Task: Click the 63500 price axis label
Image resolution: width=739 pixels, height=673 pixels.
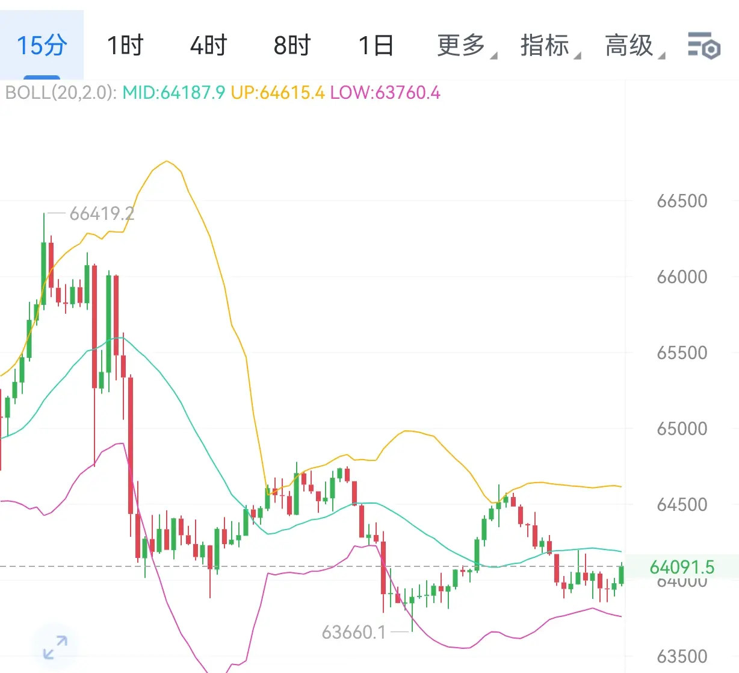Action: tap(682, 656)
